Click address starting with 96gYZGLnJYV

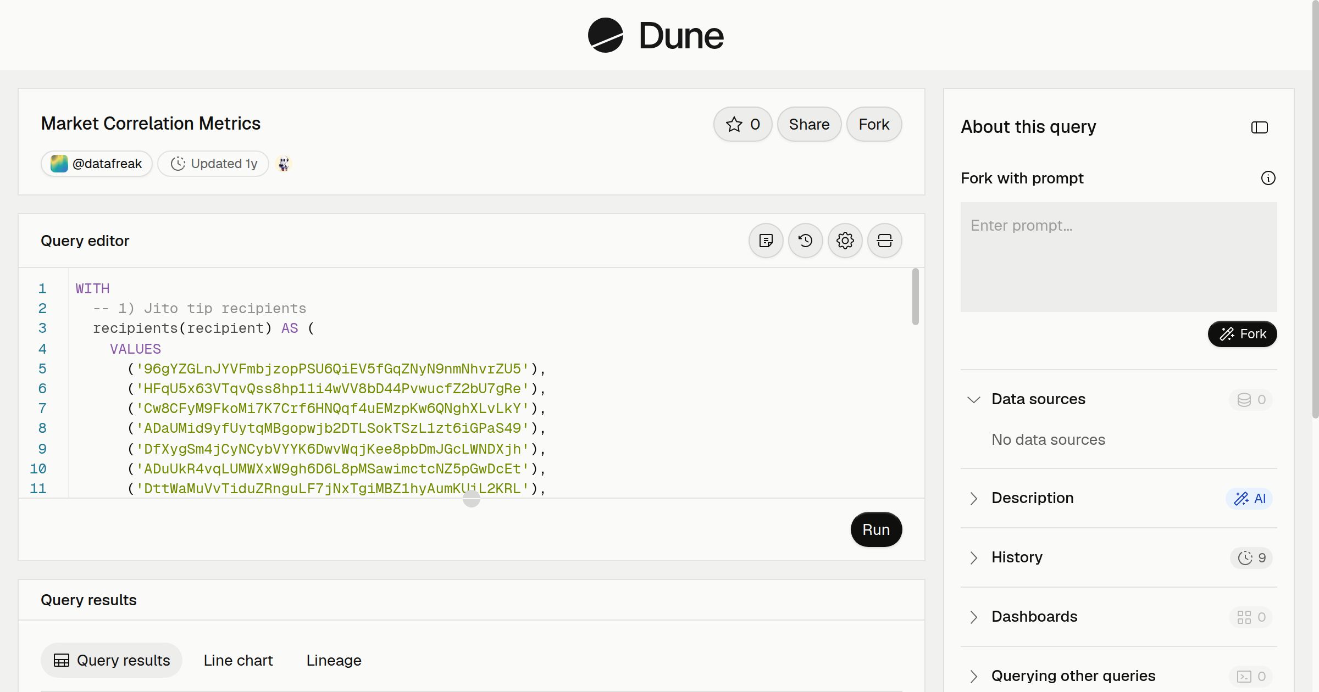[x=332, y=369]
